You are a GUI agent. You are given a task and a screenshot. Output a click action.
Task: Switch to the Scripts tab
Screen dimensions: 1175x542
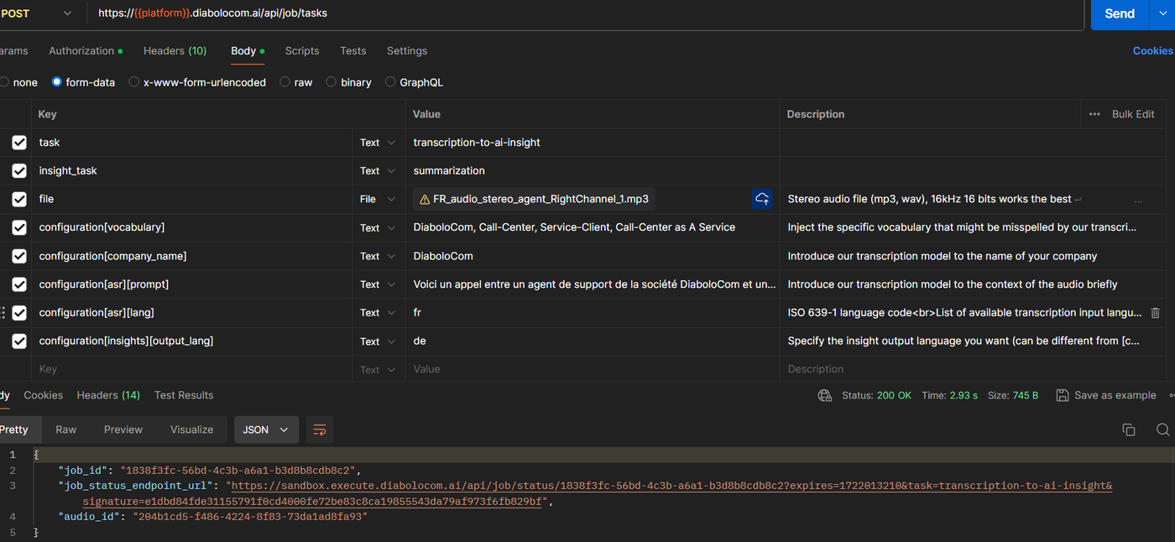[x=302, y=51]
